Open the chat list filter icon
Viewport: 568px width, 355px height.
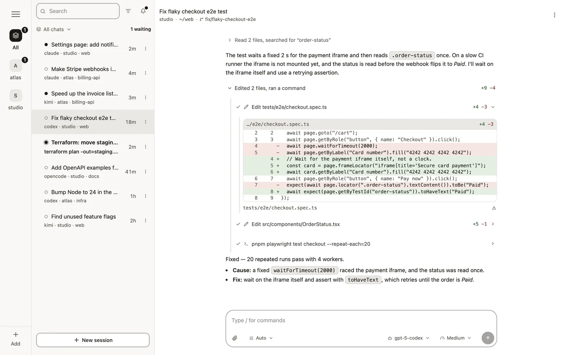click(x=128, y=11)
